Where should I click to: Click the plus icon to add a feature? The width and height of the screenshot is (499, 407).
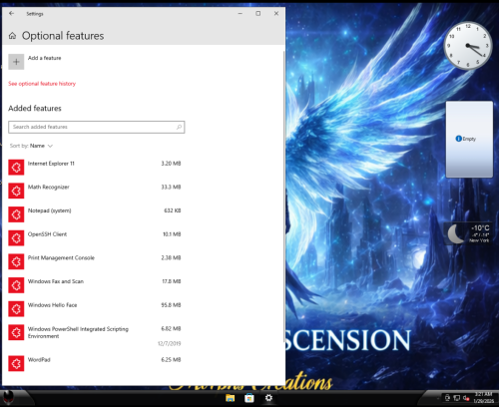click(16, 62)
